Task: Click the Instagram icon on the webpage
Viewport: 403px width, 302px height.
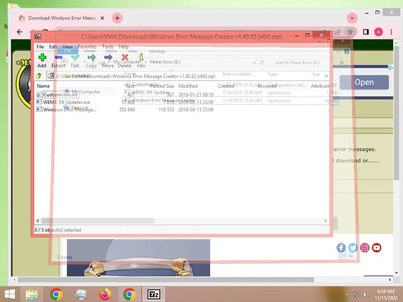Action: (x=365, y=248)
